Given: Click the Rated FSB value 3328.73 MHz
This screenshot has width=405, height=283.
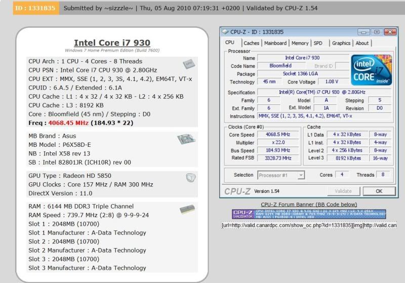Looking at the screenshot, I should click(x=278, y=158).
